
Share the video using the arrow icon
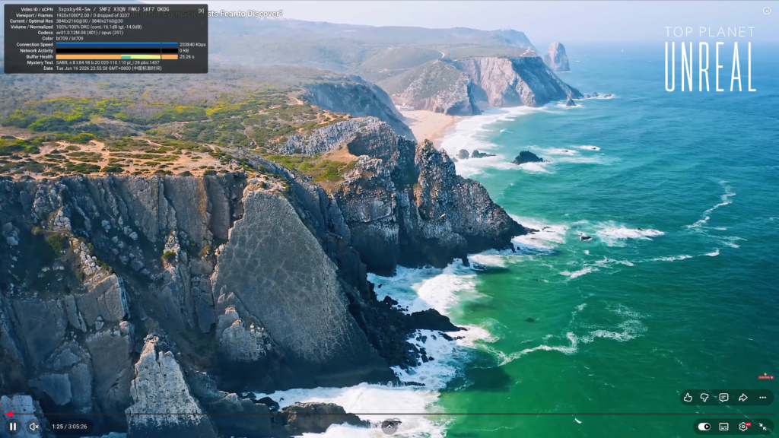click(743, 397)
